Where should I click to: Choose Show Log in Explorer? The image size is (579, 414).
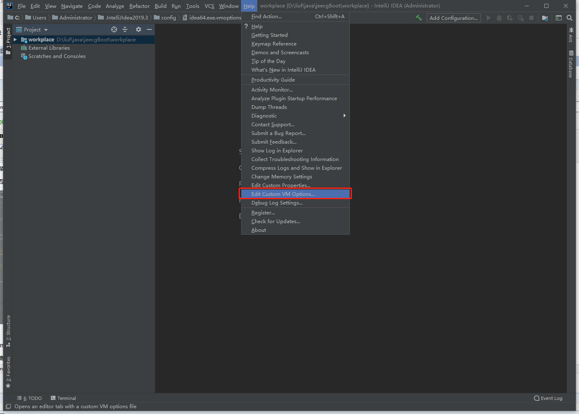(x=295, y=151)
